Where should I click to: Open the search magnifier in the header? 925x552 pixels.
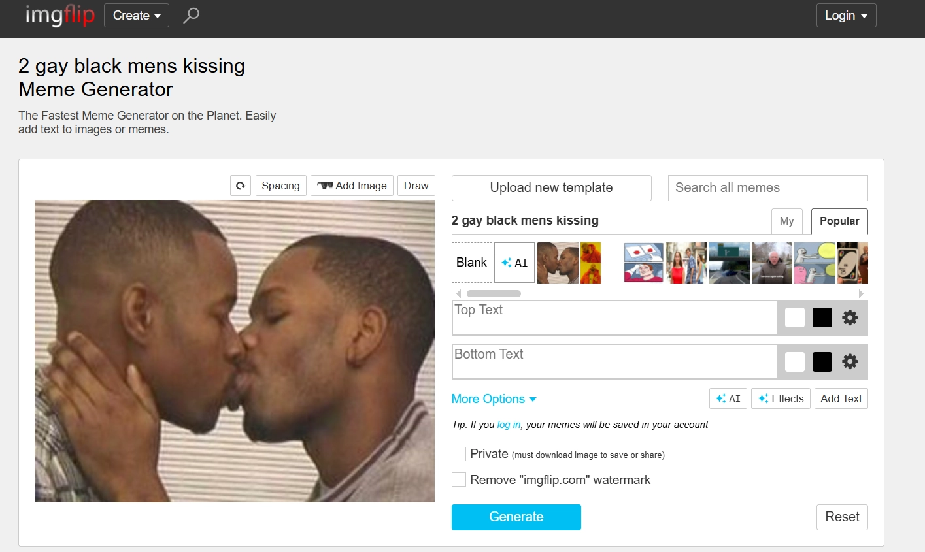(x=190, y=15)
